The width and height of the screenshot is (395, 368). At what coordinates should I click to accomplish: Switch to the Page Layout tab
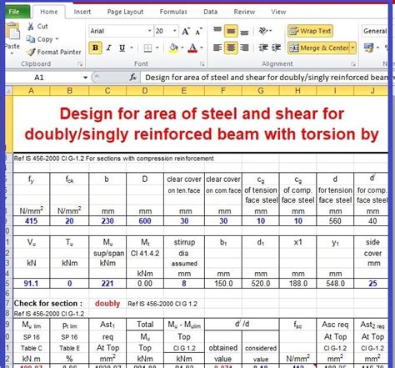[x=125, y=12]
